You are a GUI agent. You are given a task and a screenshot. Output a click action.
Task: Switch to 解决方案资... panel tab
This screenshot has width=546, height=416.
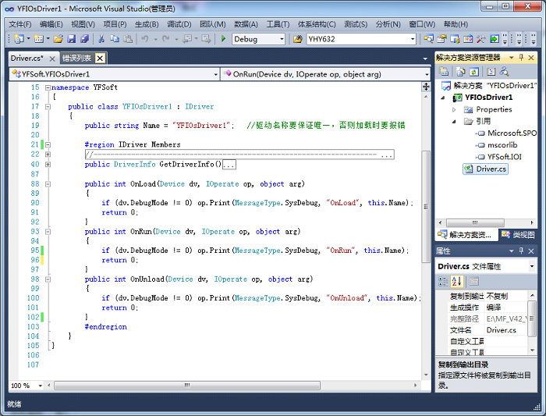(x=465, y=235)
